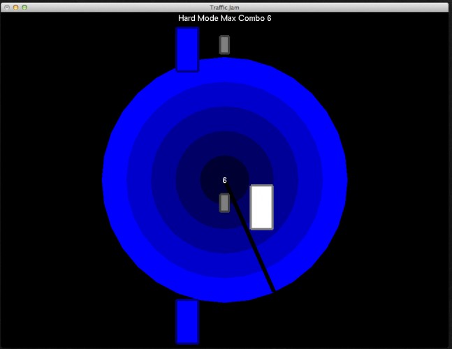Viewport: 452px width, 349px height.
Task: Click the gray car at the top
Action: point(224,45)
